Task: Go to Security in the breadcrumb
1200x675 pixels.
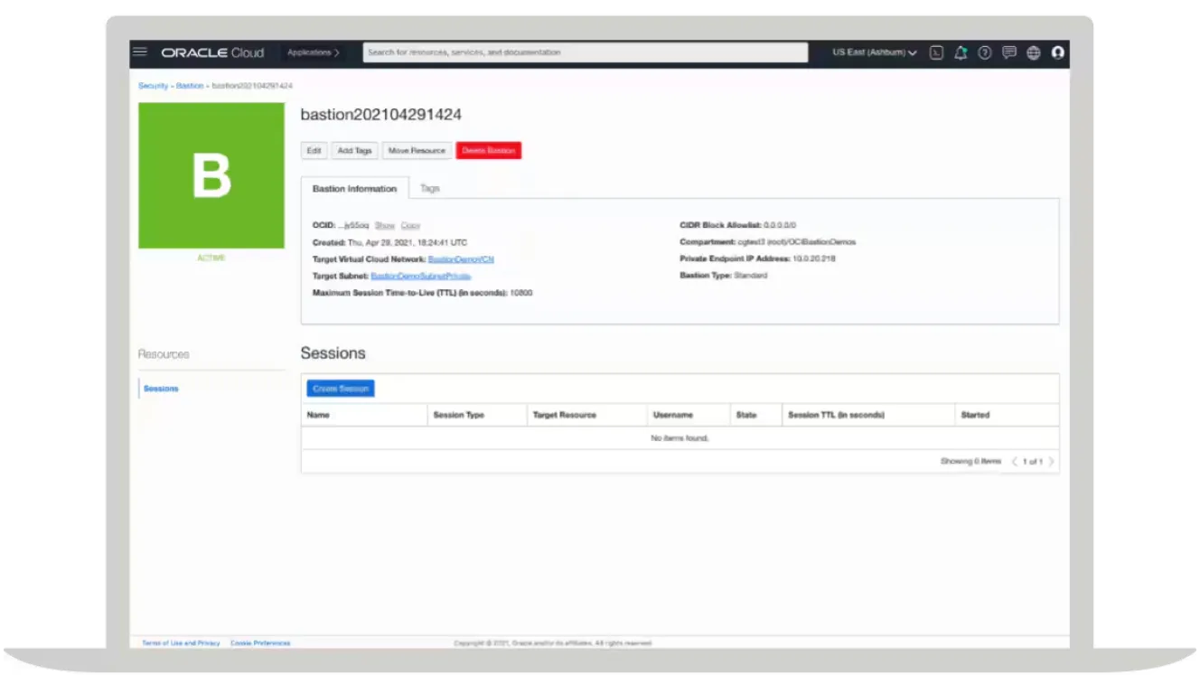Action: (153, 86)
